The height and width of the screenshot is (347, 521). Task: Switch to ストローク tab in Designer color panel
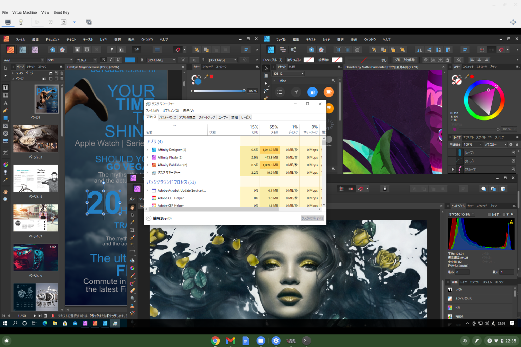[481, 67]
